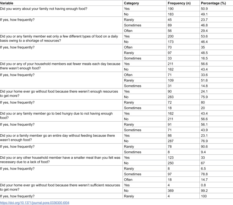Image resolution: width=233 pixels, height=205 pixels.
Task: Click the percentage value 50.9
Action: [204, 9]
